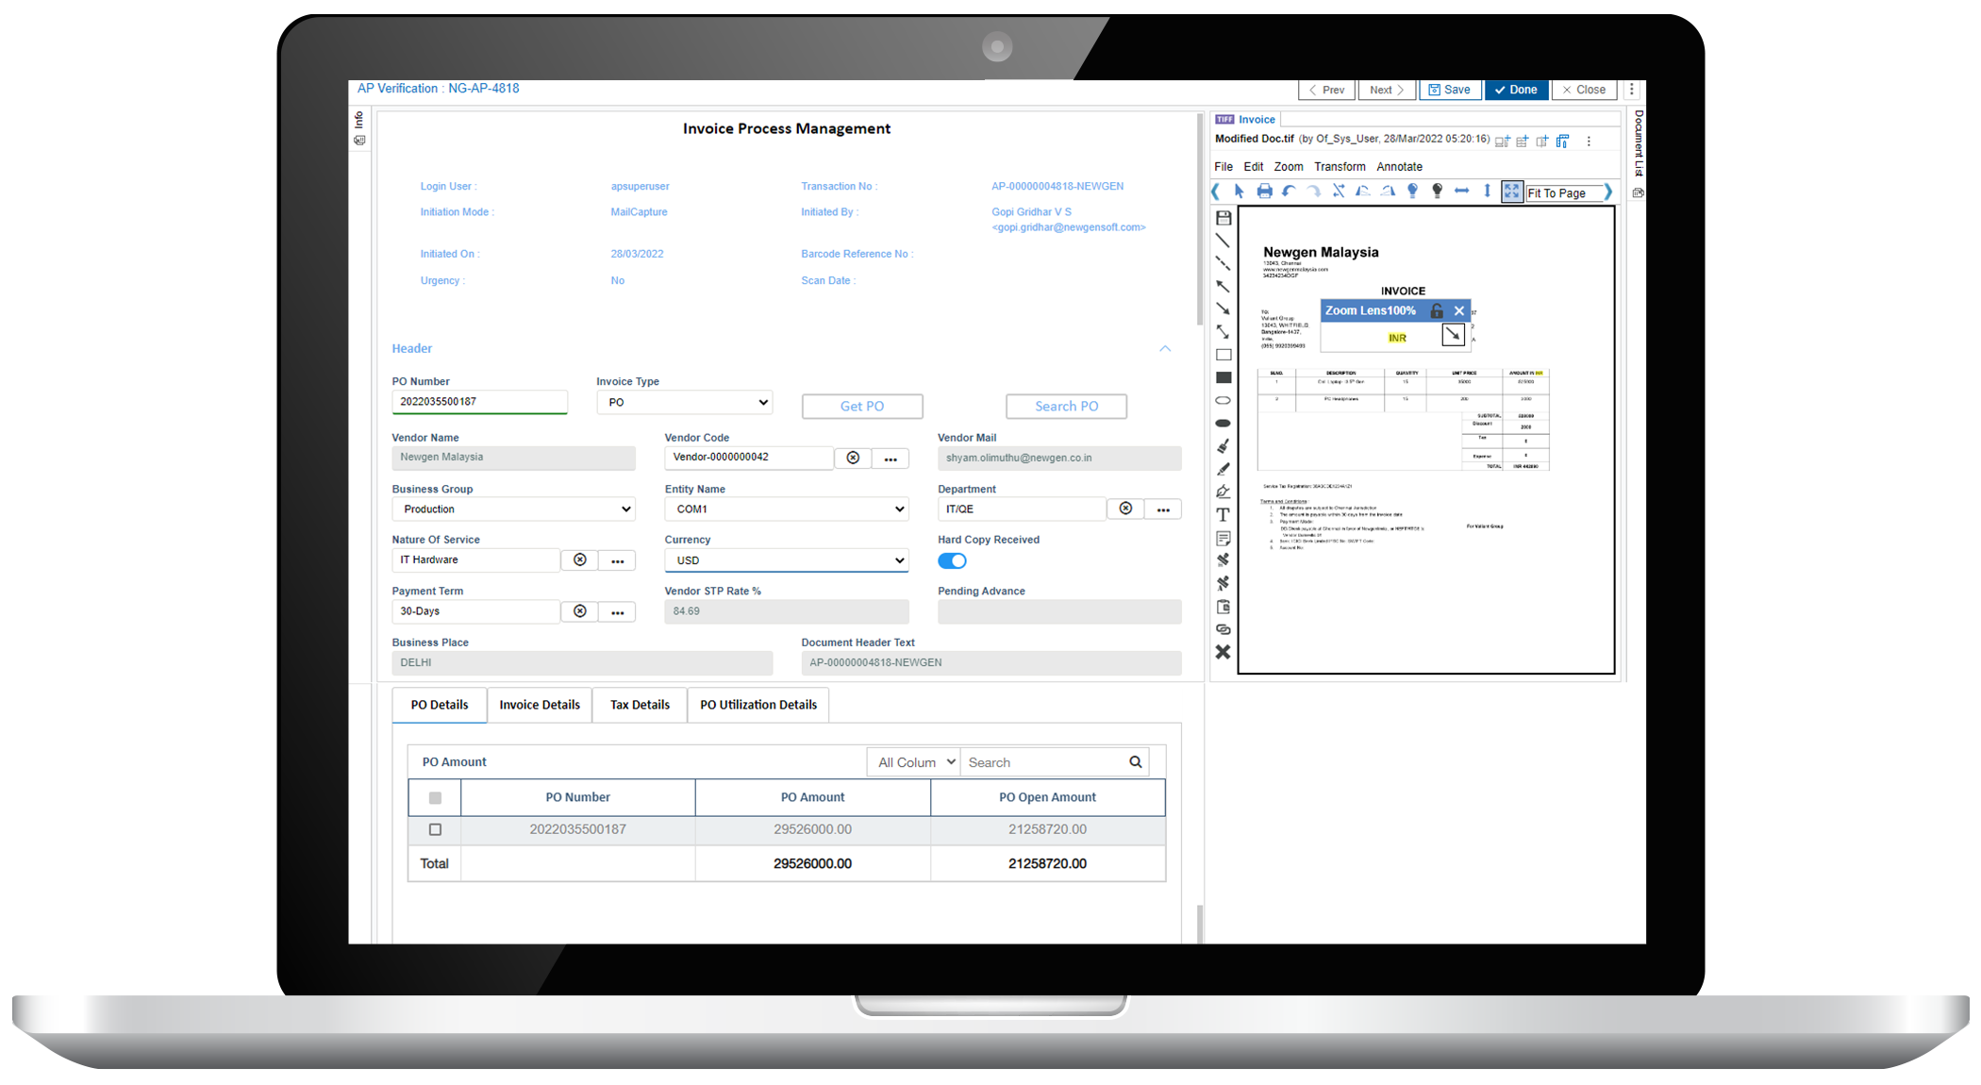Clear the Department field
The width and height of the screenshot is (1981, 1085).
1125,509
